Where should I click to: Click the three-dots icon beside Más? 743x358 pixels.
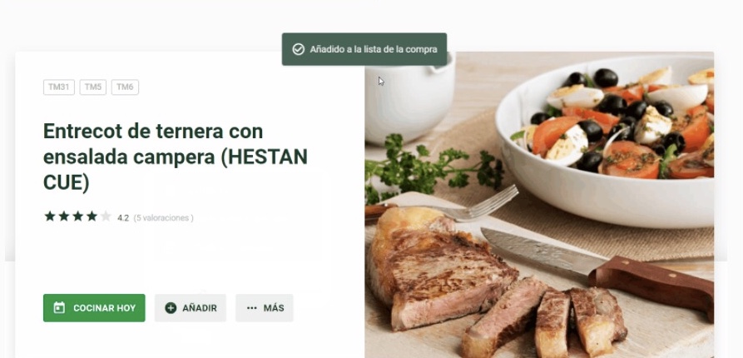(252, 308)
